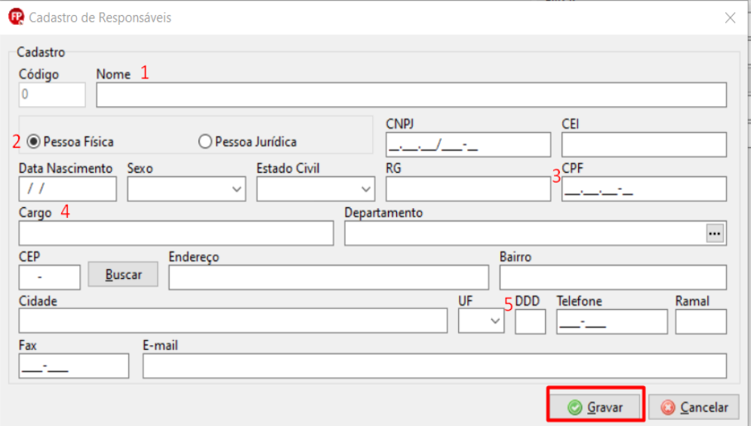Image resolution: width=751 pixels, height=426 pixels.
Task: Click inside the Nome text field
Action: tap(411, 95)
